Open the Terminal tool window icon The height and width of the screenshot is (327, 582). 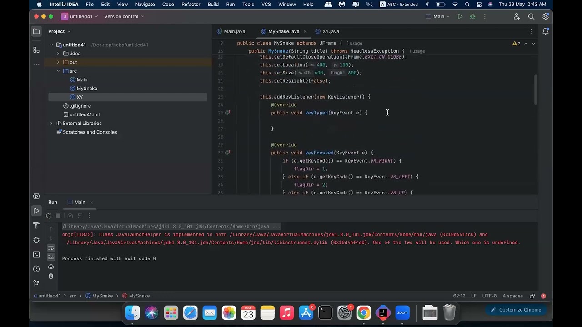point(36,254)
